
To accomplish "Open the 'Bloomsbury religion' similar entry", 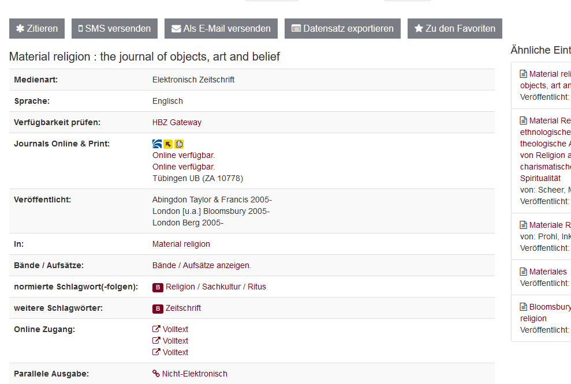I will coord(546,313).
